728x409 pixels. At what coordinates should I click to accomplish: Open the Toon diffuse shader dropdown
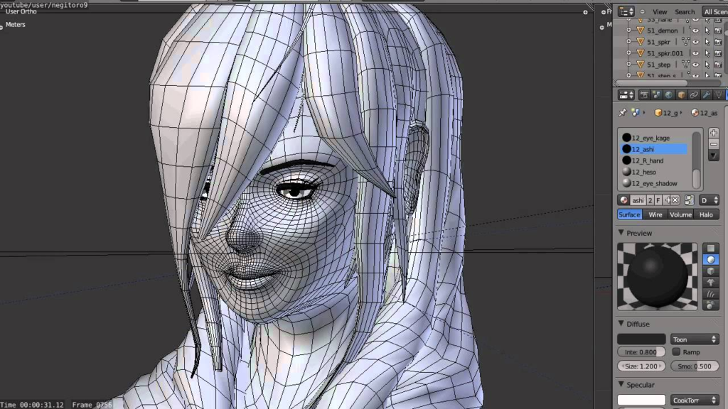click(694, 339)
